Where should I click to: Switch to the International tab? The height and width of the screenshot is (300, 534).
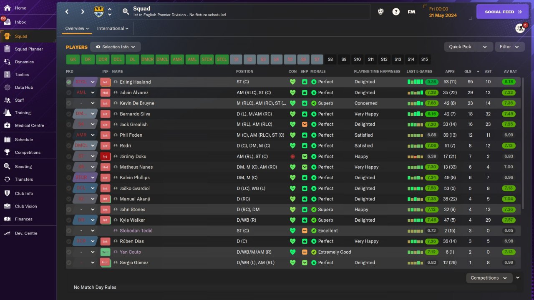113,28
